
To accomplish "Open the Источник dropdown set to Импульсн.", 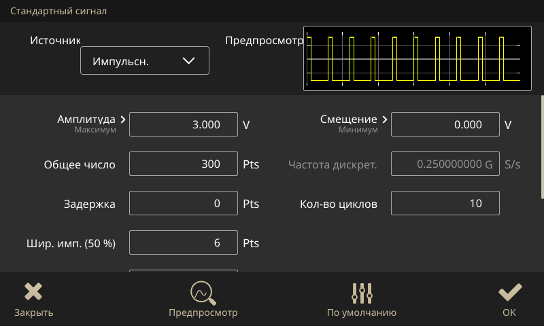I will pos(144,60).
